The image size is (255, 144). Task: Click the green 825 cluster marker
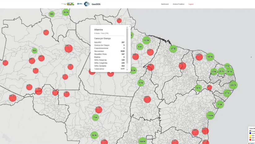tap(34, 51)
